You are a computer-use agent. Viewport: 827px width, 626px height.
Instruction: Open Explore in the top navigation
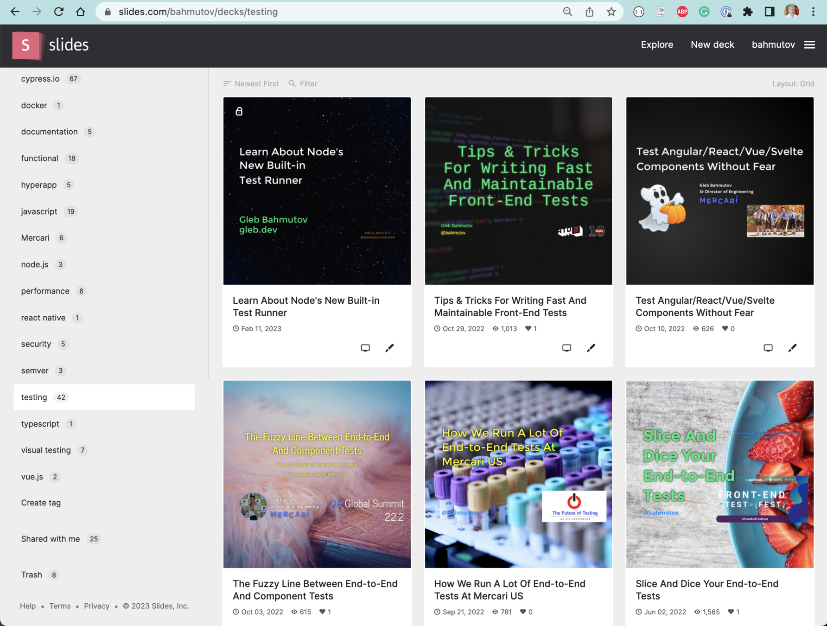[x=657, y=45]
